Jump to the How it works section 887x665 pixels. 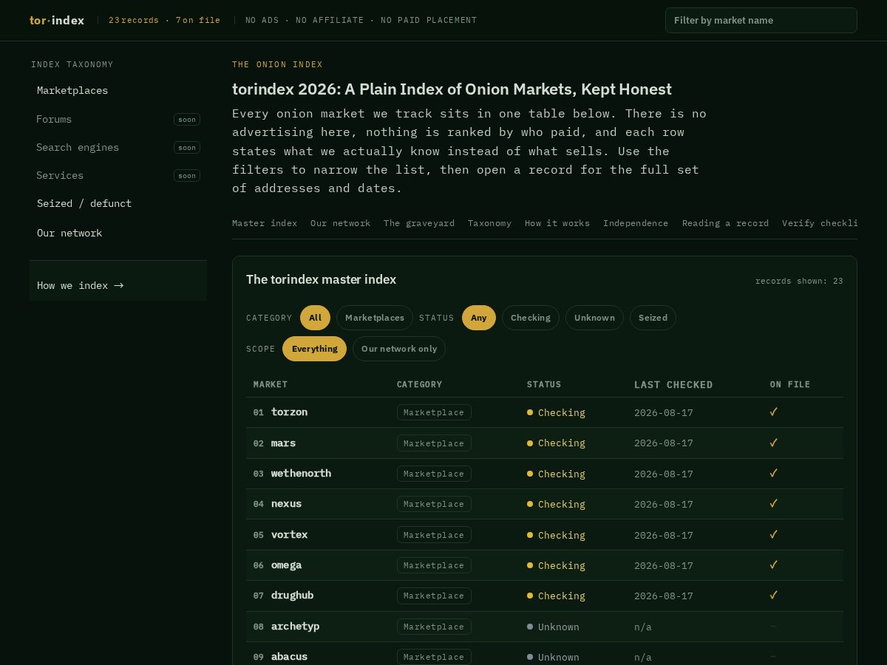[557, 223]
